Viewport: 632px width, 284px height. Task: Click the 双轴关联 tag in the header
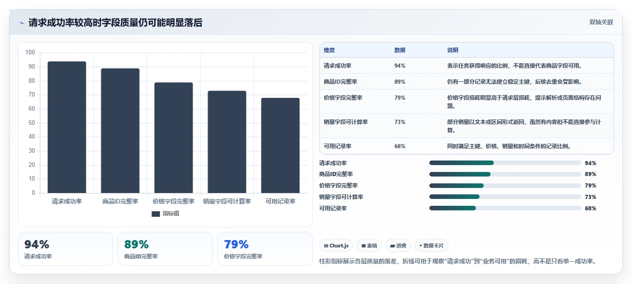coord(601,22)
